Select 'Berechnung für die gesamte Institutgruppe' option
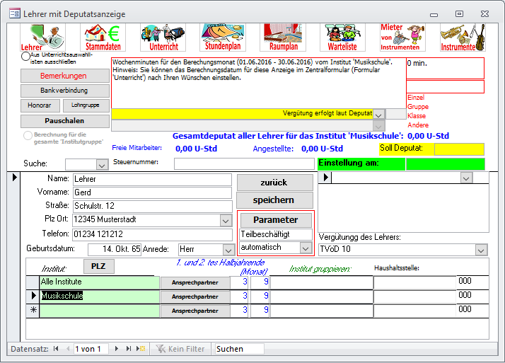 pos(28,134)
